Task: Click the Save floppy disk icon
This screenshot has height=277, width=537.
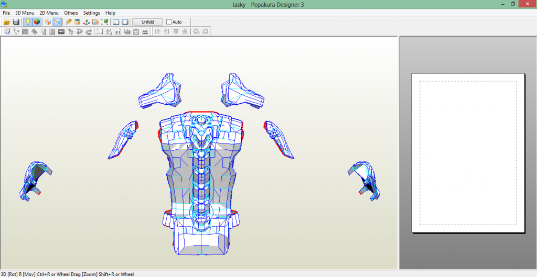Action: click(x=16, y=22)
